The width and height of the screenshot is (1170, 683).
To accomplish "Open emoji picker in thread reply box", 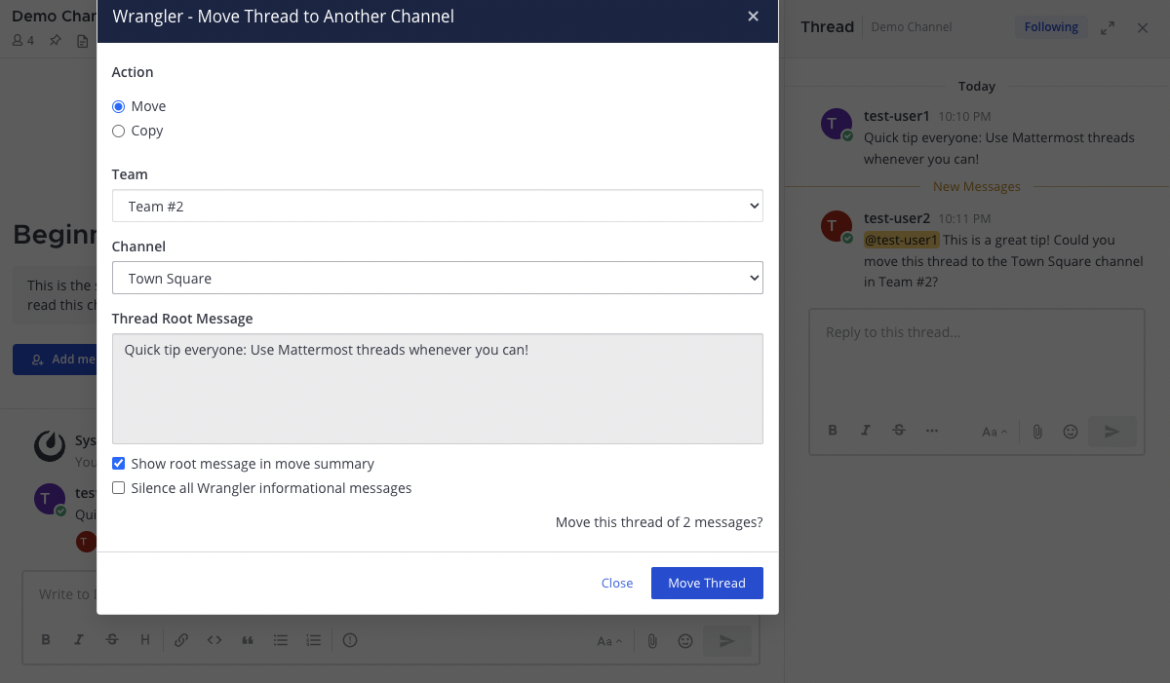I will (1071, 432).
